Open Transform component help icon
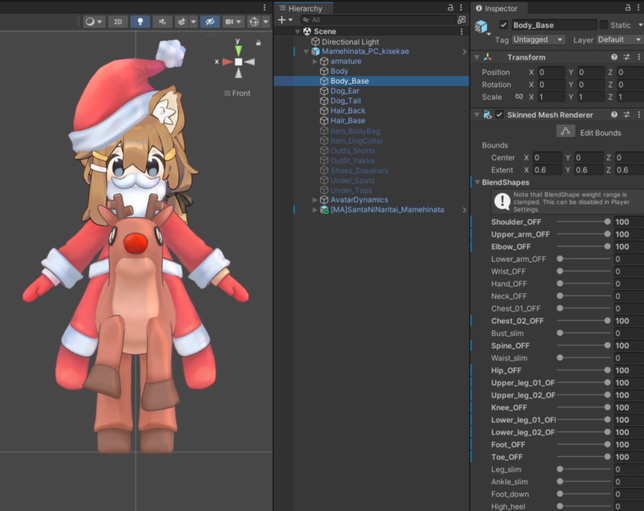The image size is (644, 511). tap(614, 57)
